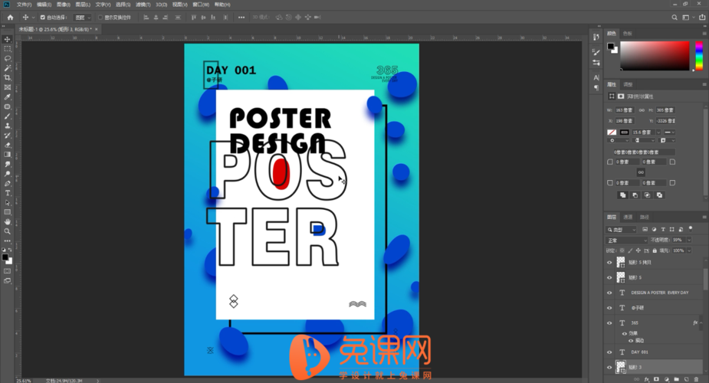Select the Gradient tool

coord(7,155)
